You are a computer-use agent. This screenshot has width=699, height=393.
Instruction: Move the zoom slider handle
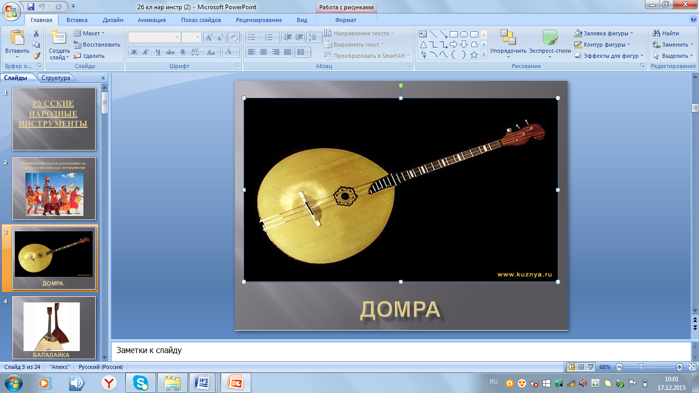pos(641,367)
